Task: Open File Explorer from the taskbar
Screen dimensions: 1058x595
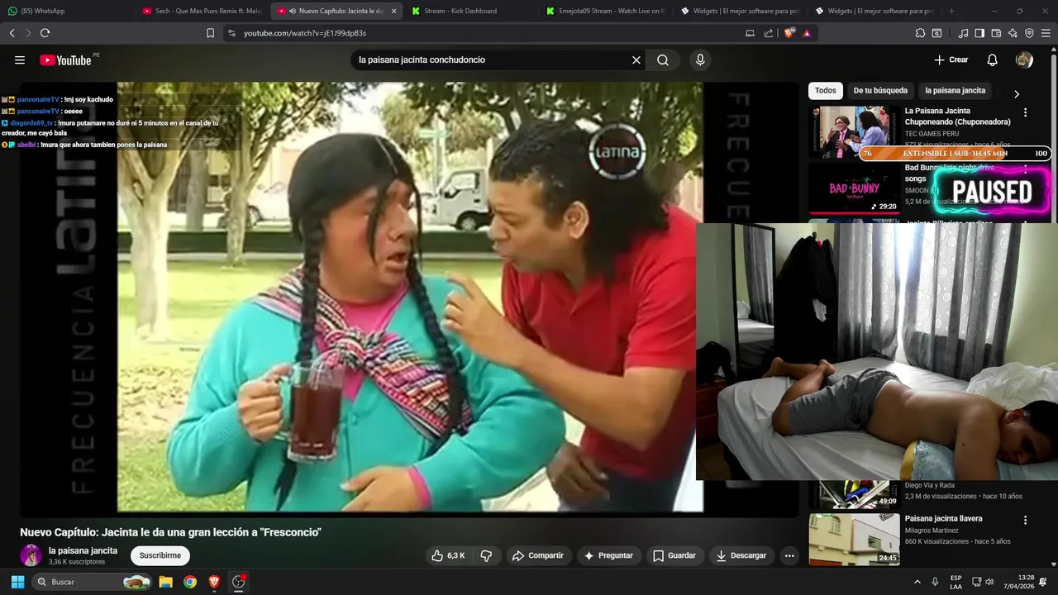Action: (165, 582)
